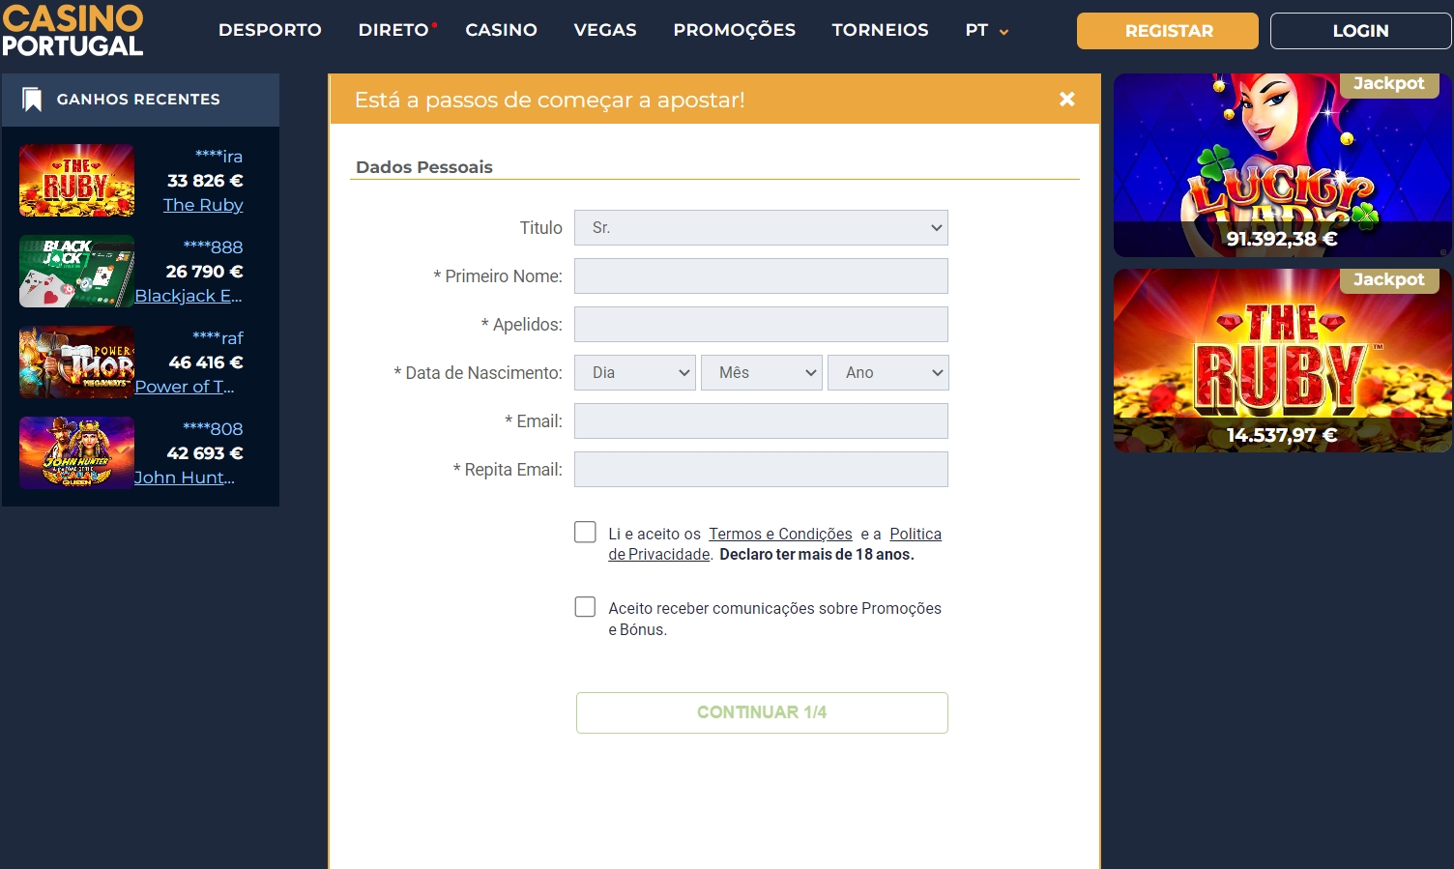Focus the Repita Email input field
Viewport: 1454px width, 869px height.
click(x=761, y=470)
